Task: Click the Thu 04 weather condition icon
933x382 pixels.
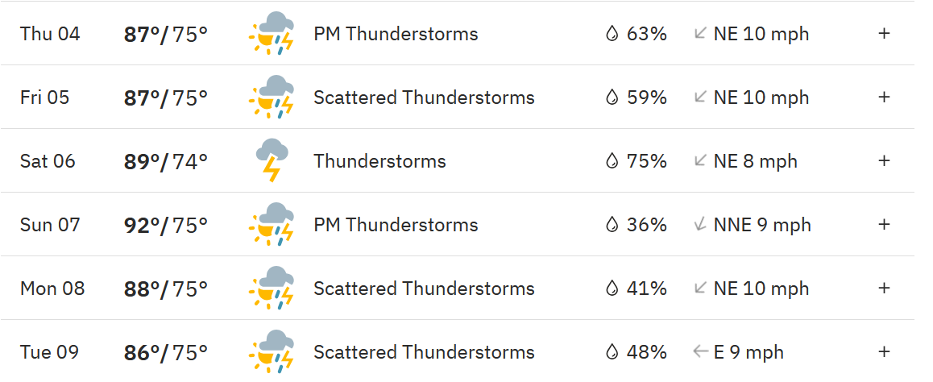Action: coord(272,34)
